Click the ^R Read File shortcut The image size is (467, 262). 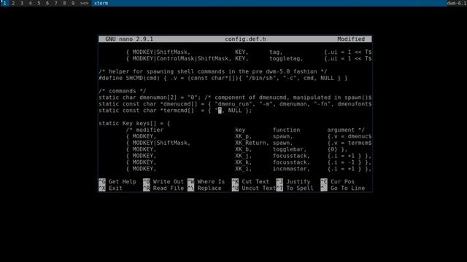point(163,188)
